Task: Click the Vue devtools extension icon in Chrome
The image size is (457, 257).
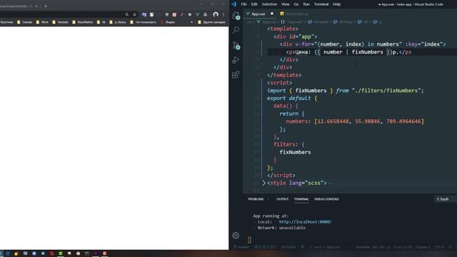Action: coord(197,14)
